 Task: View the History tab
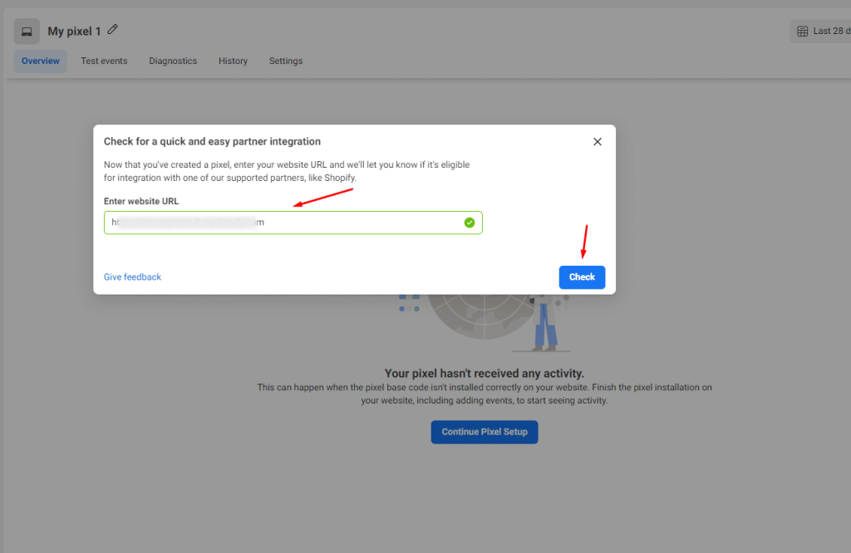point(233,61)
